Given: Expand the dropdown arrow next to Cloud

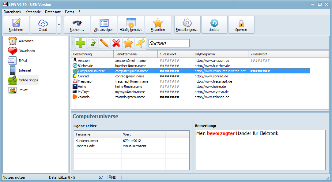Looking at the screenshot, I should click(x=59, y=25).
